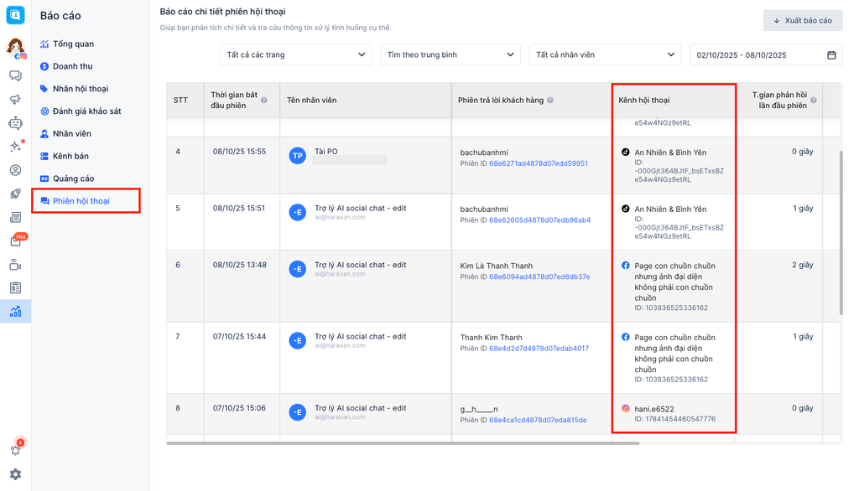Click the user avatar at top of sidebar
Viewport: 859px width, 491px height.
15,47
